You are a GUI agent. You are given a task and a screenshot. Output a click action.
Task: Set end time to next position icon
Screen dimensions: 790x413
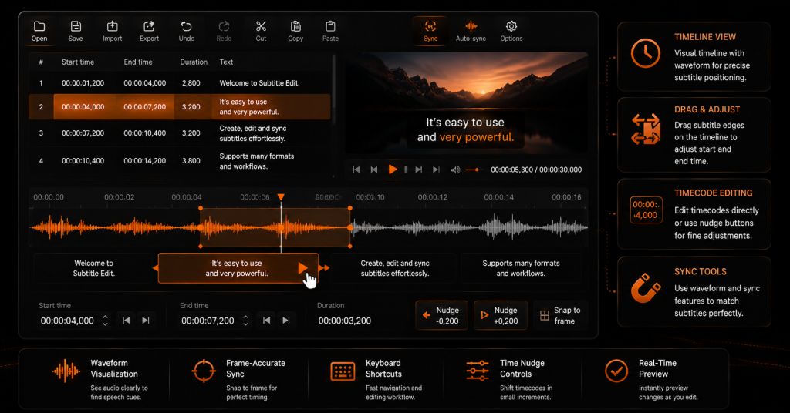tap(286, 321)
